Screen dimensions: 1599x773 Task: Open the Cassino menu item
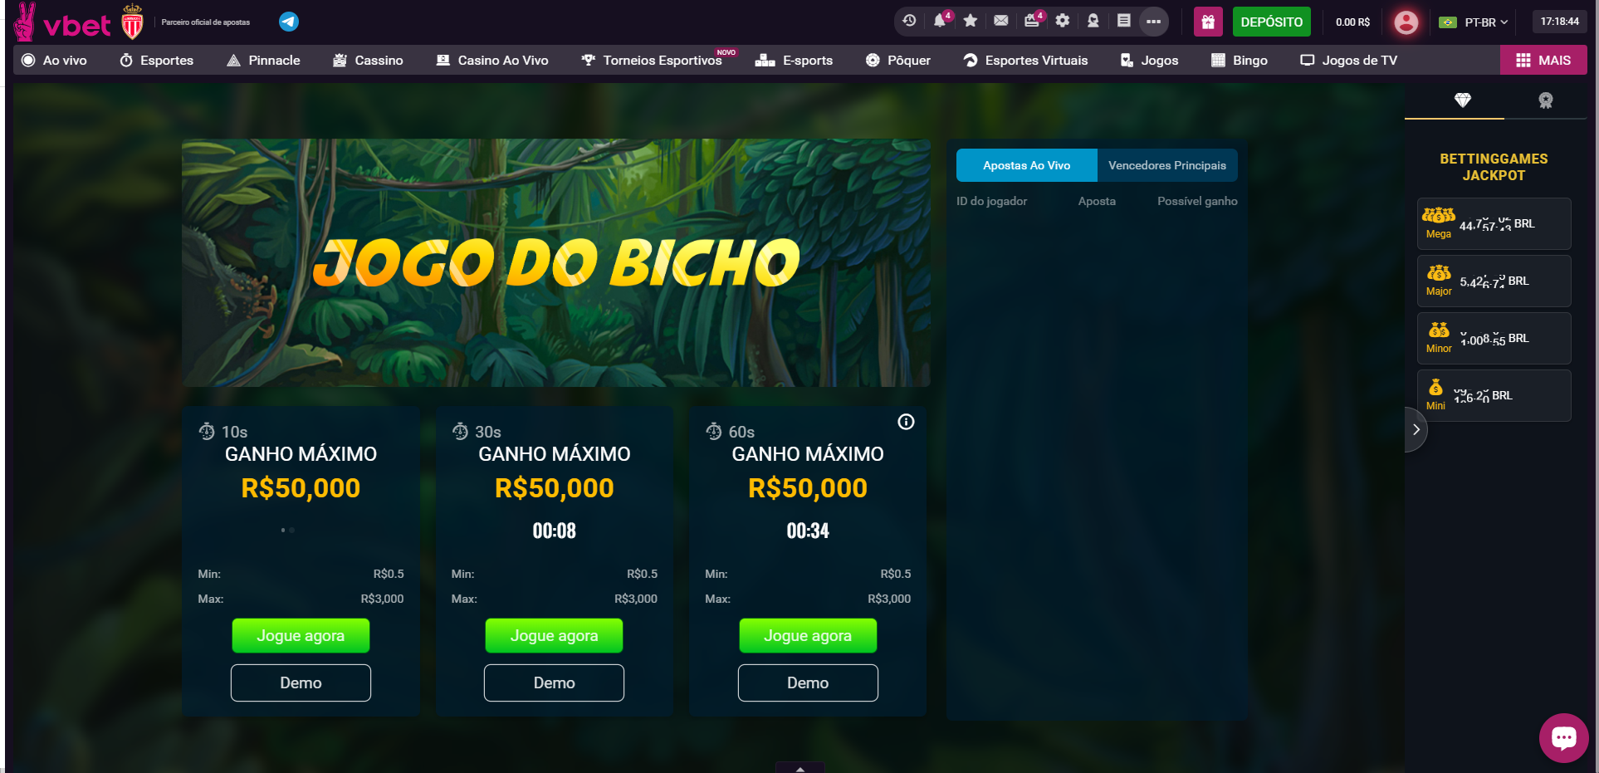click(x=368, y=61)
